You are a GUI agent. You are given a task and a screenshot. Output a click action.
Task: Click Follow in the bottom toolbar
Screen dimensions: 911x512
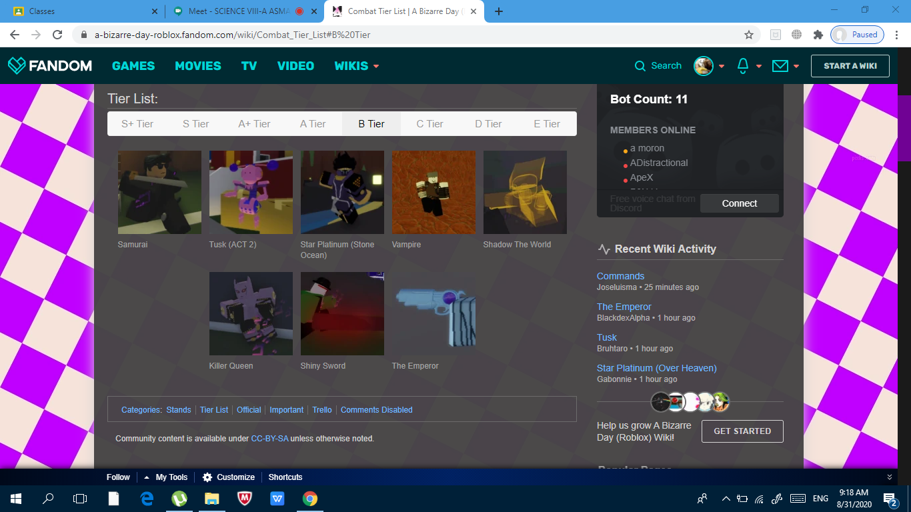coord(118,477)
